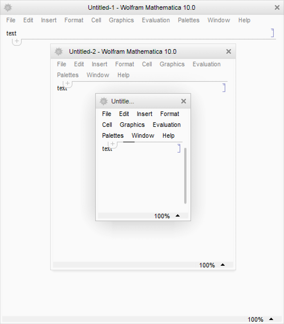The height and width of the screenshot is (324, 284).
Task: Click the vertical scrollbar in smallest window
Action: pyautogui.click(x=185, y=176)
